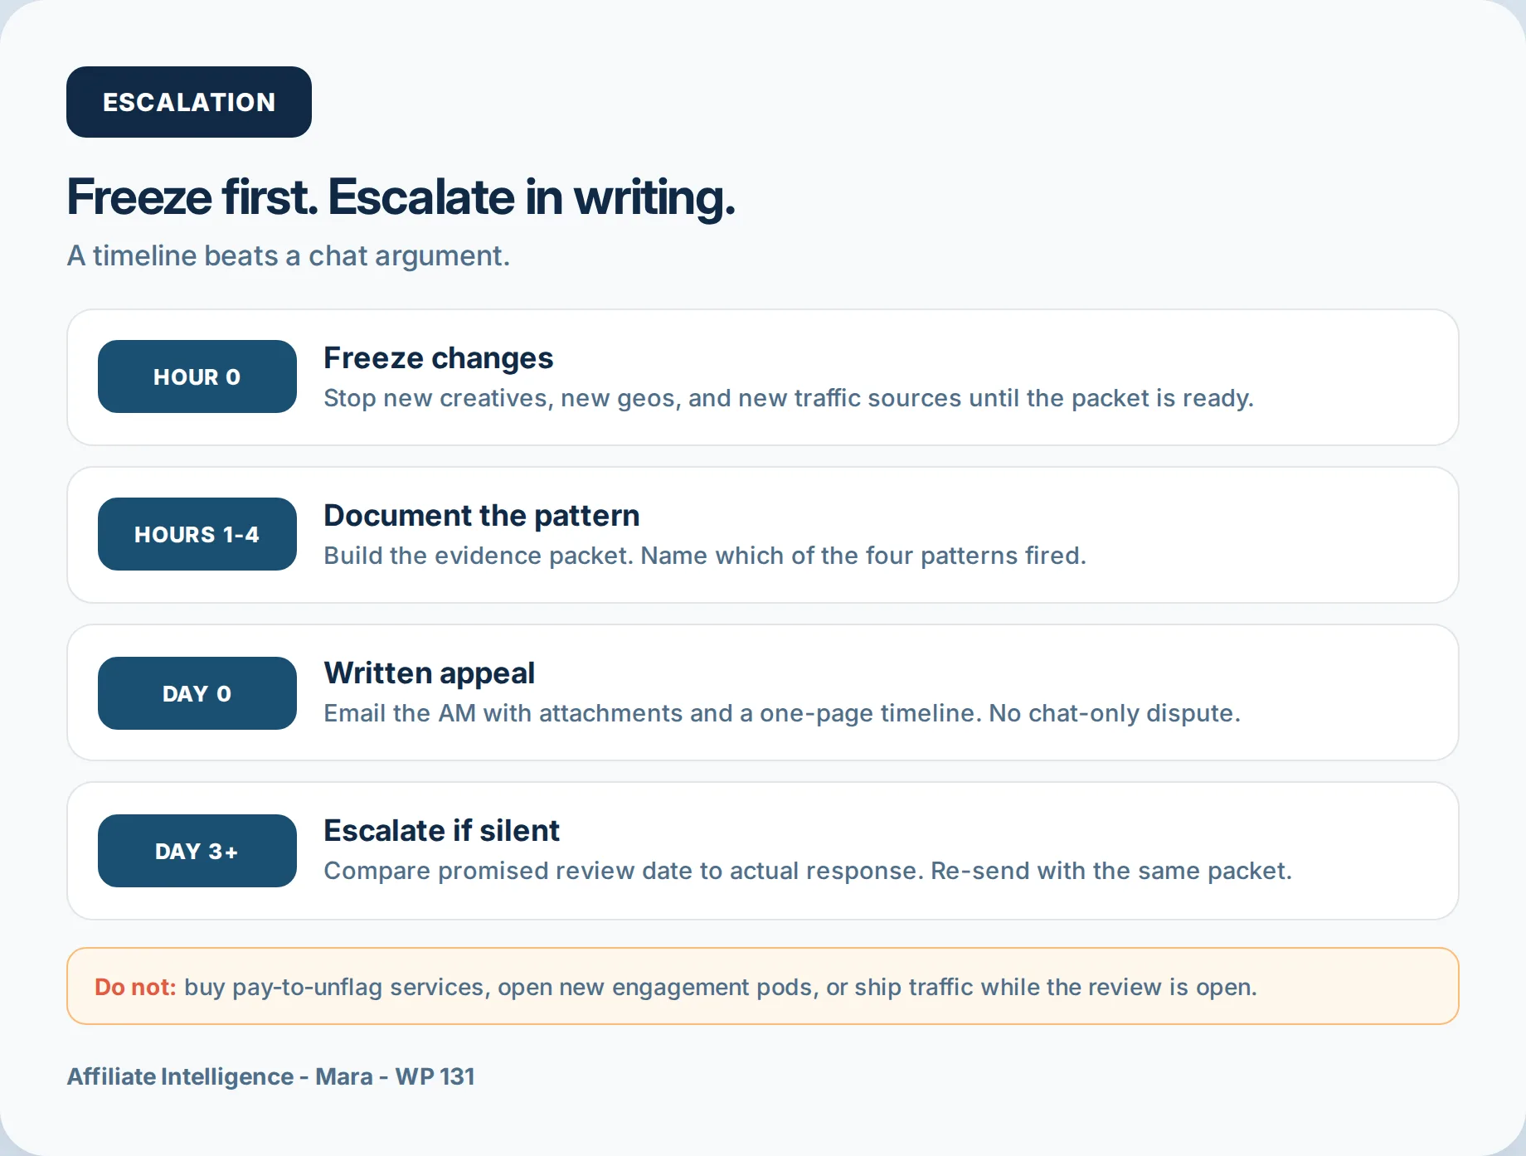This screenshot has height=1156, width=1526.
Task: Select the HOURS 1-4 timeline badge
Action: 197,534
